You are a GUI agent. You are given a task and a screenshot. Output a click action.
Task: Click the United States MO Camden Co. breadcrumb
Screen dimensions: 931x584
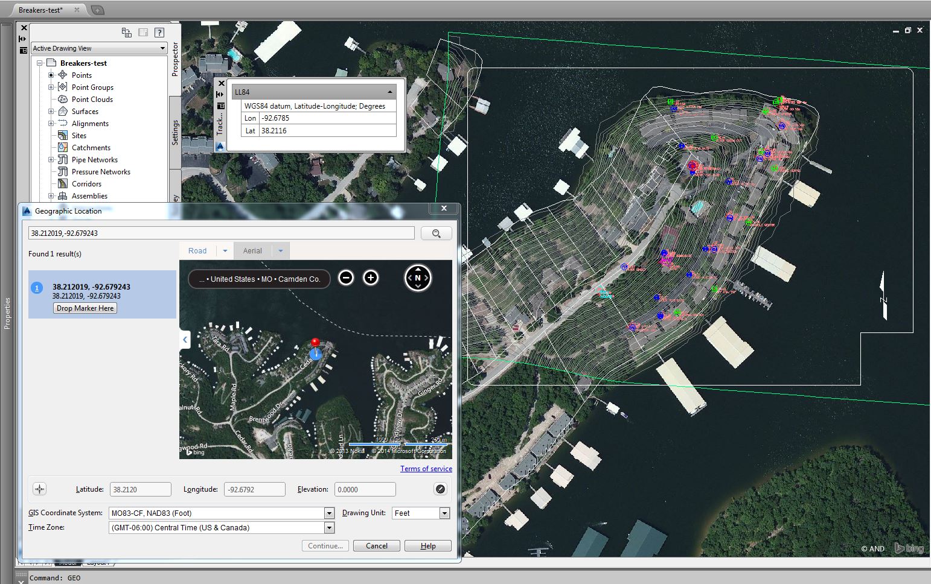click(260, 279)
